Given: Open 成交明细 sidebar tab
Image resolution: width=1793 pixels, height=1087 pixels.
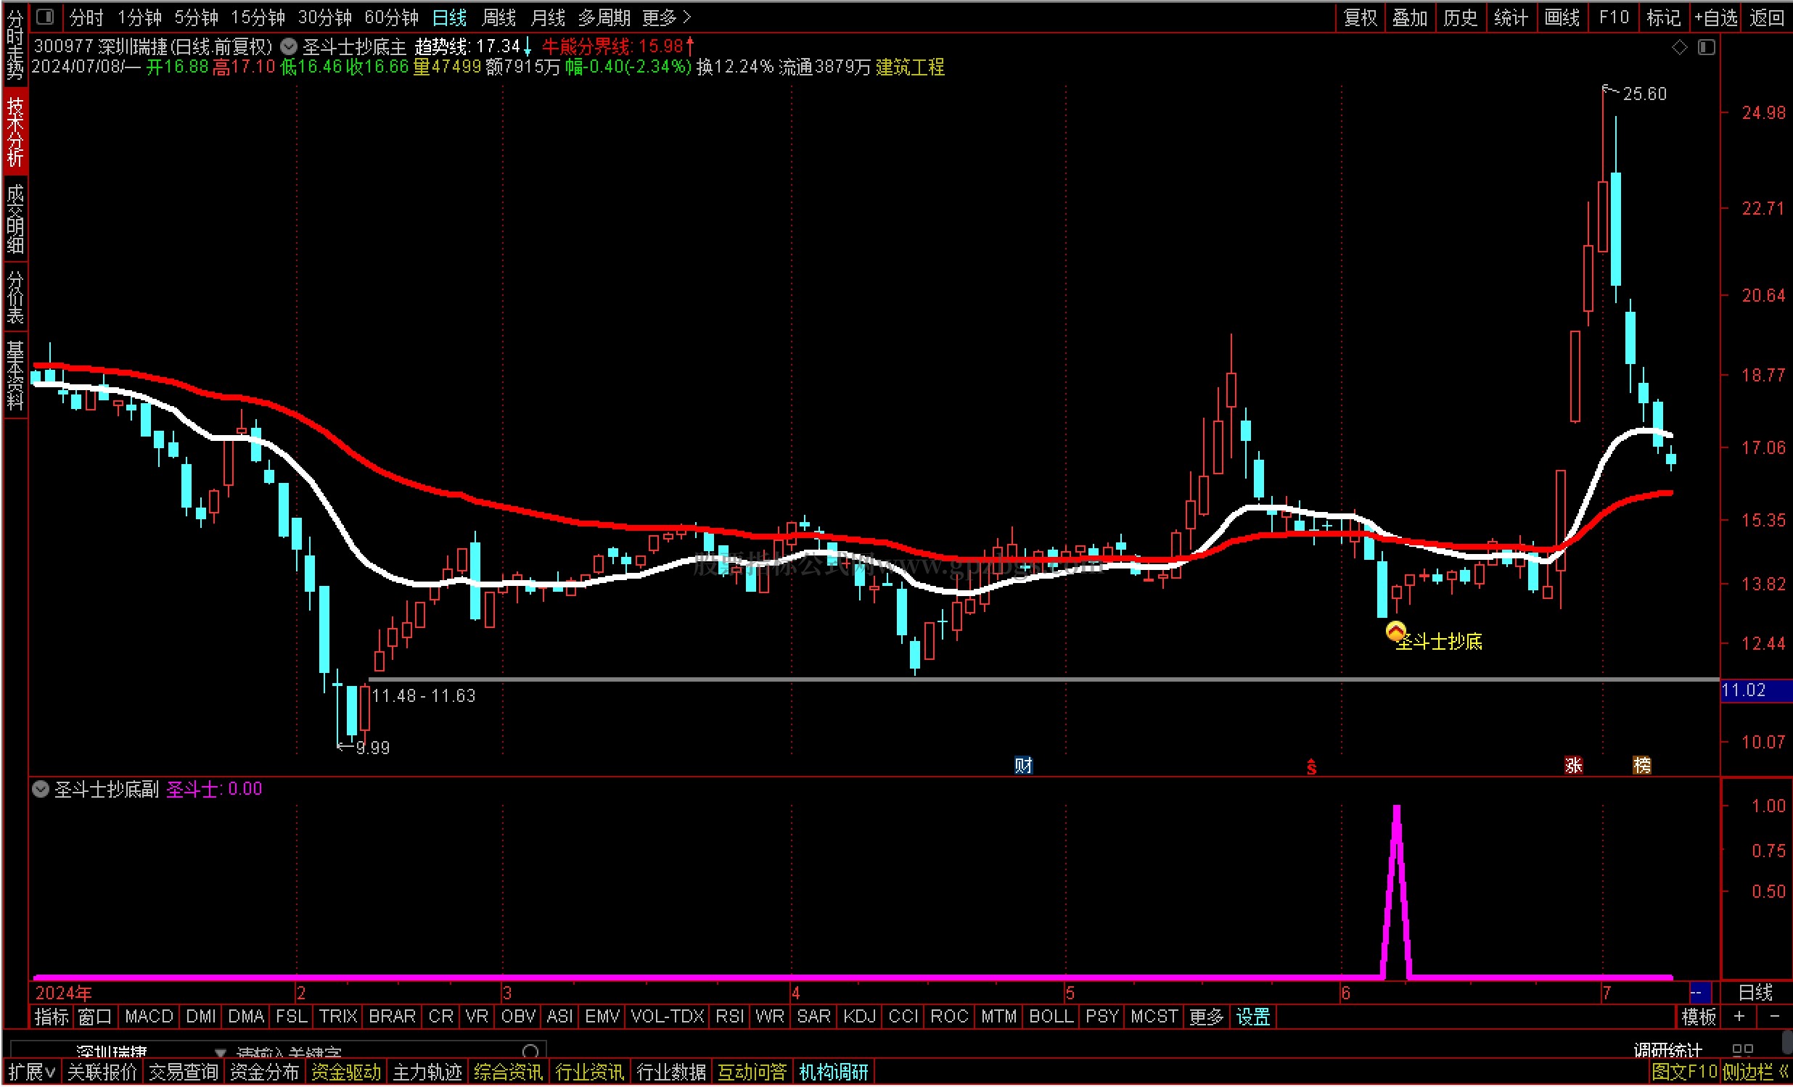Looking at the screenshot, I should point(15,218).
